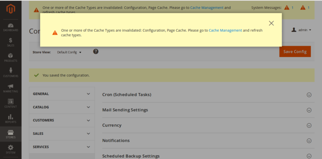Click the Save Config button
Screen dimensions: 322x159
point(295,52)
